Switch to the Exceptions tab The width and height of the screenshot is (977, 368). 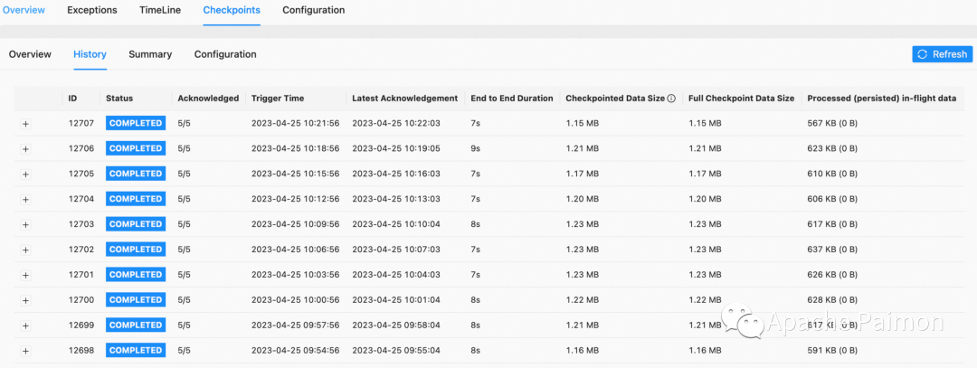tap(91, 10)
